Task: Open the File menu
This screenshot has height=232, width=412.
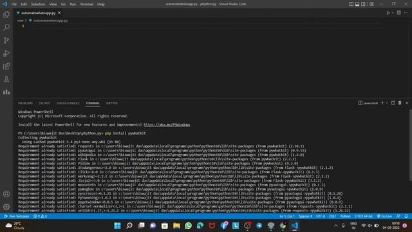Action: coord(14,5)
